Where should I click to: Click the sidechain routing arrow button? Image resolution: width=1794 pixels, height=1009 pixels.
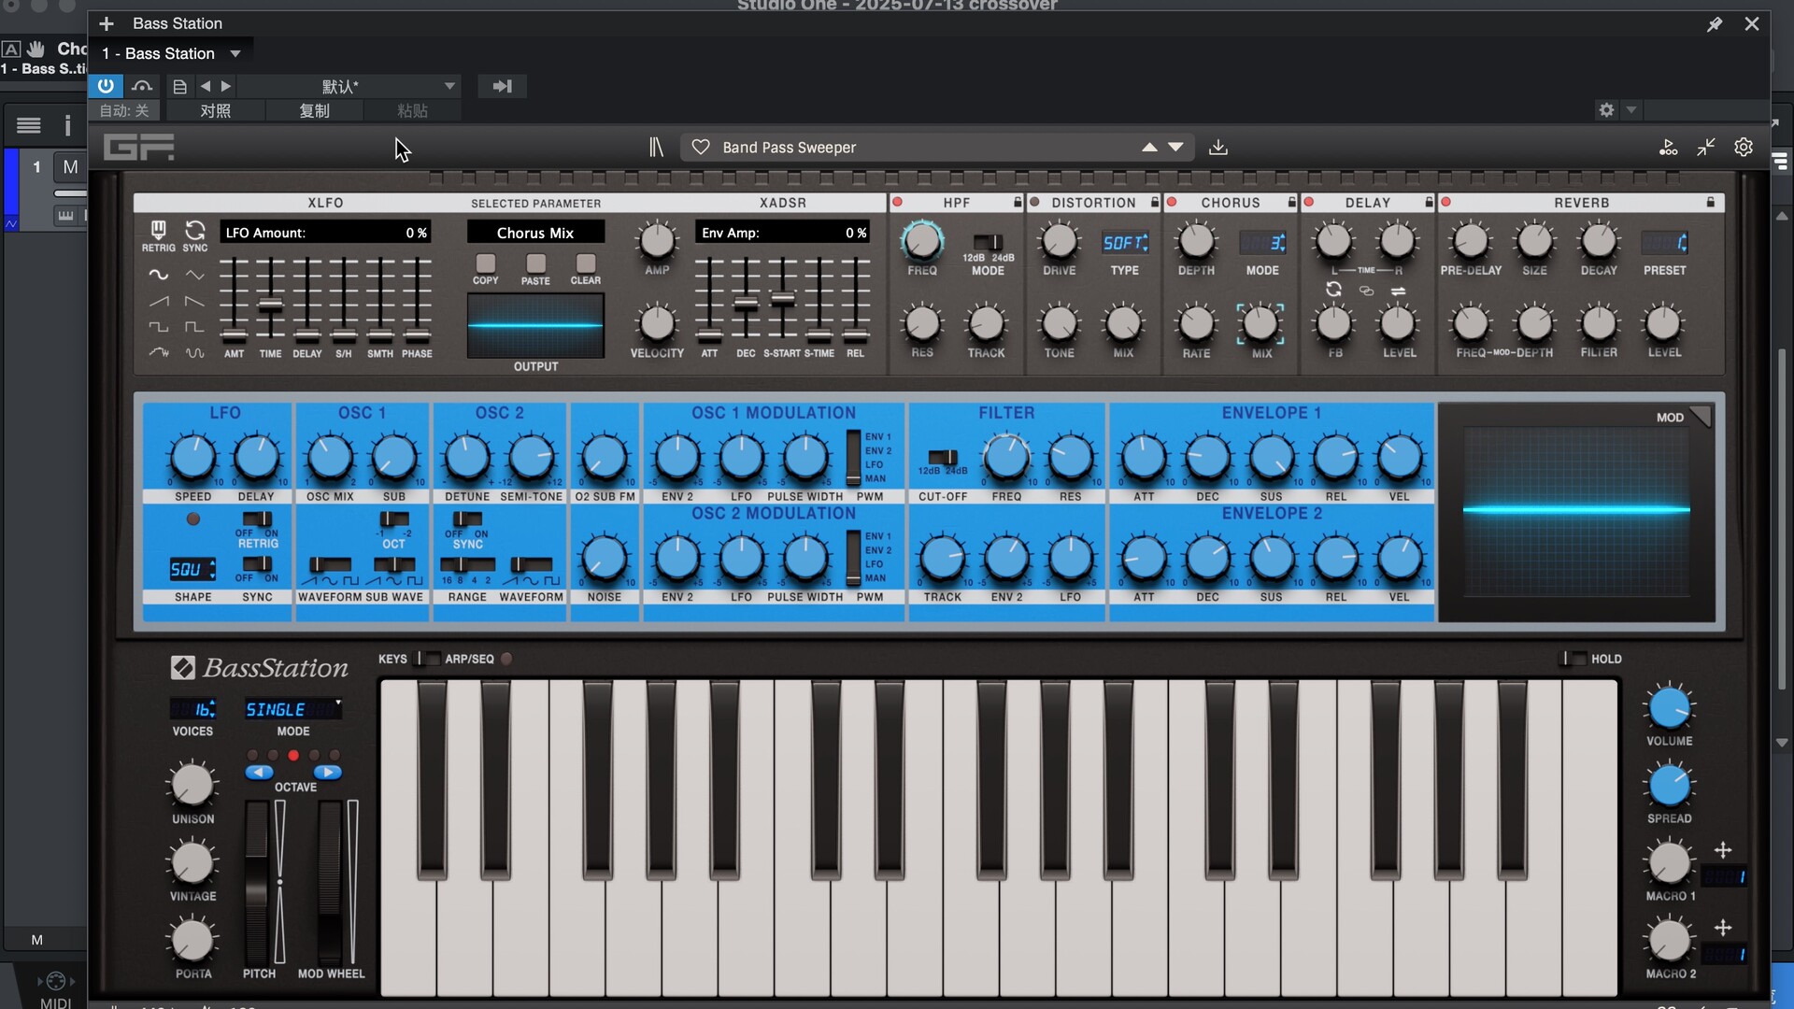(503, 86)
